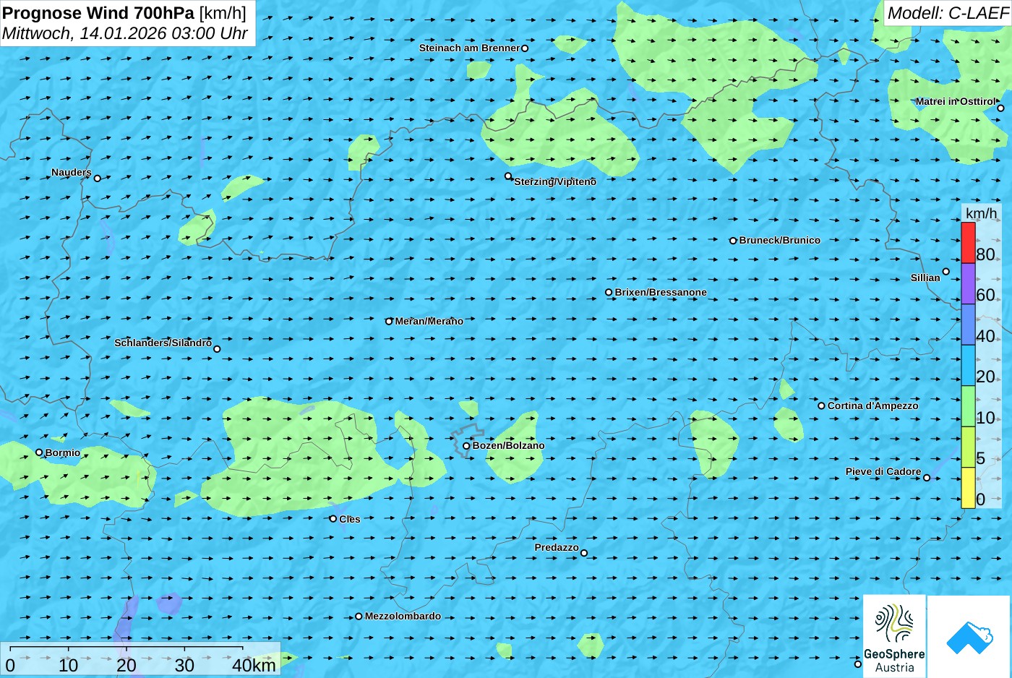1012x678 pixels.
Task: Click the legend value '5'
Action: pyautogui.click(x=980, y=458)
